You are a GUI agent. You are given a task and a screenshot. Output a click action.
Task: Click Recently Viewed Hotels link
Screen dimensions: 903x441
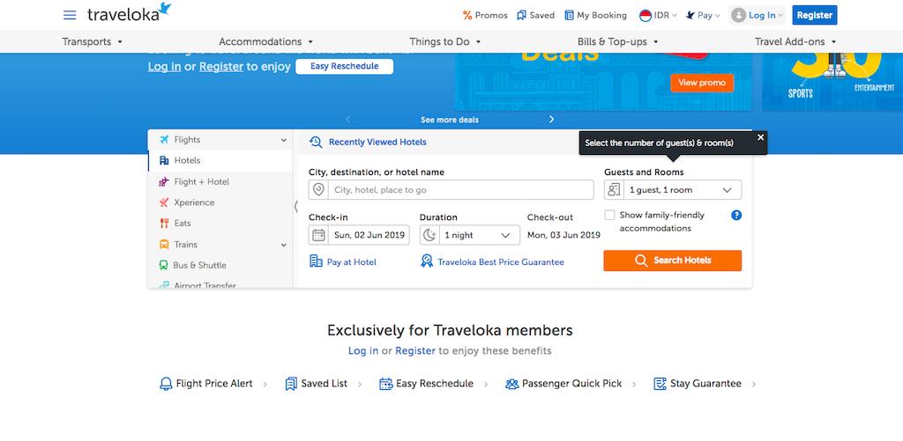377,142
